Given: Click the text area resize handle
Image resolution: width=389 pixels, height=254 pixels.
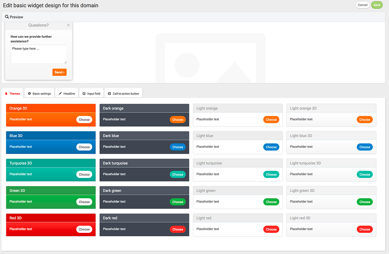Looking at the screenshot, I should click(65, 62).
